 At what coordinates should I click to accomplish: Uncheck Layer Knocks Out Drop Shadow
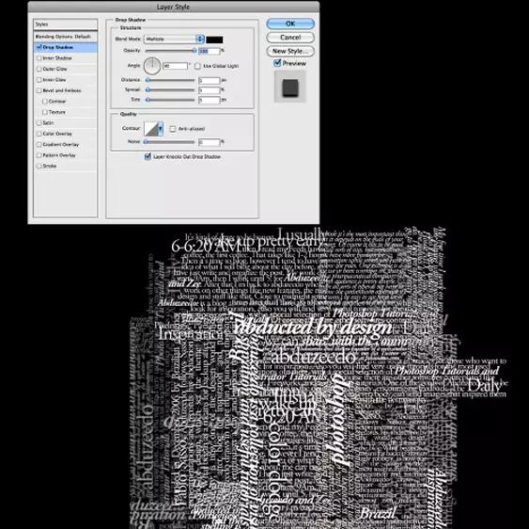[148, 156]
